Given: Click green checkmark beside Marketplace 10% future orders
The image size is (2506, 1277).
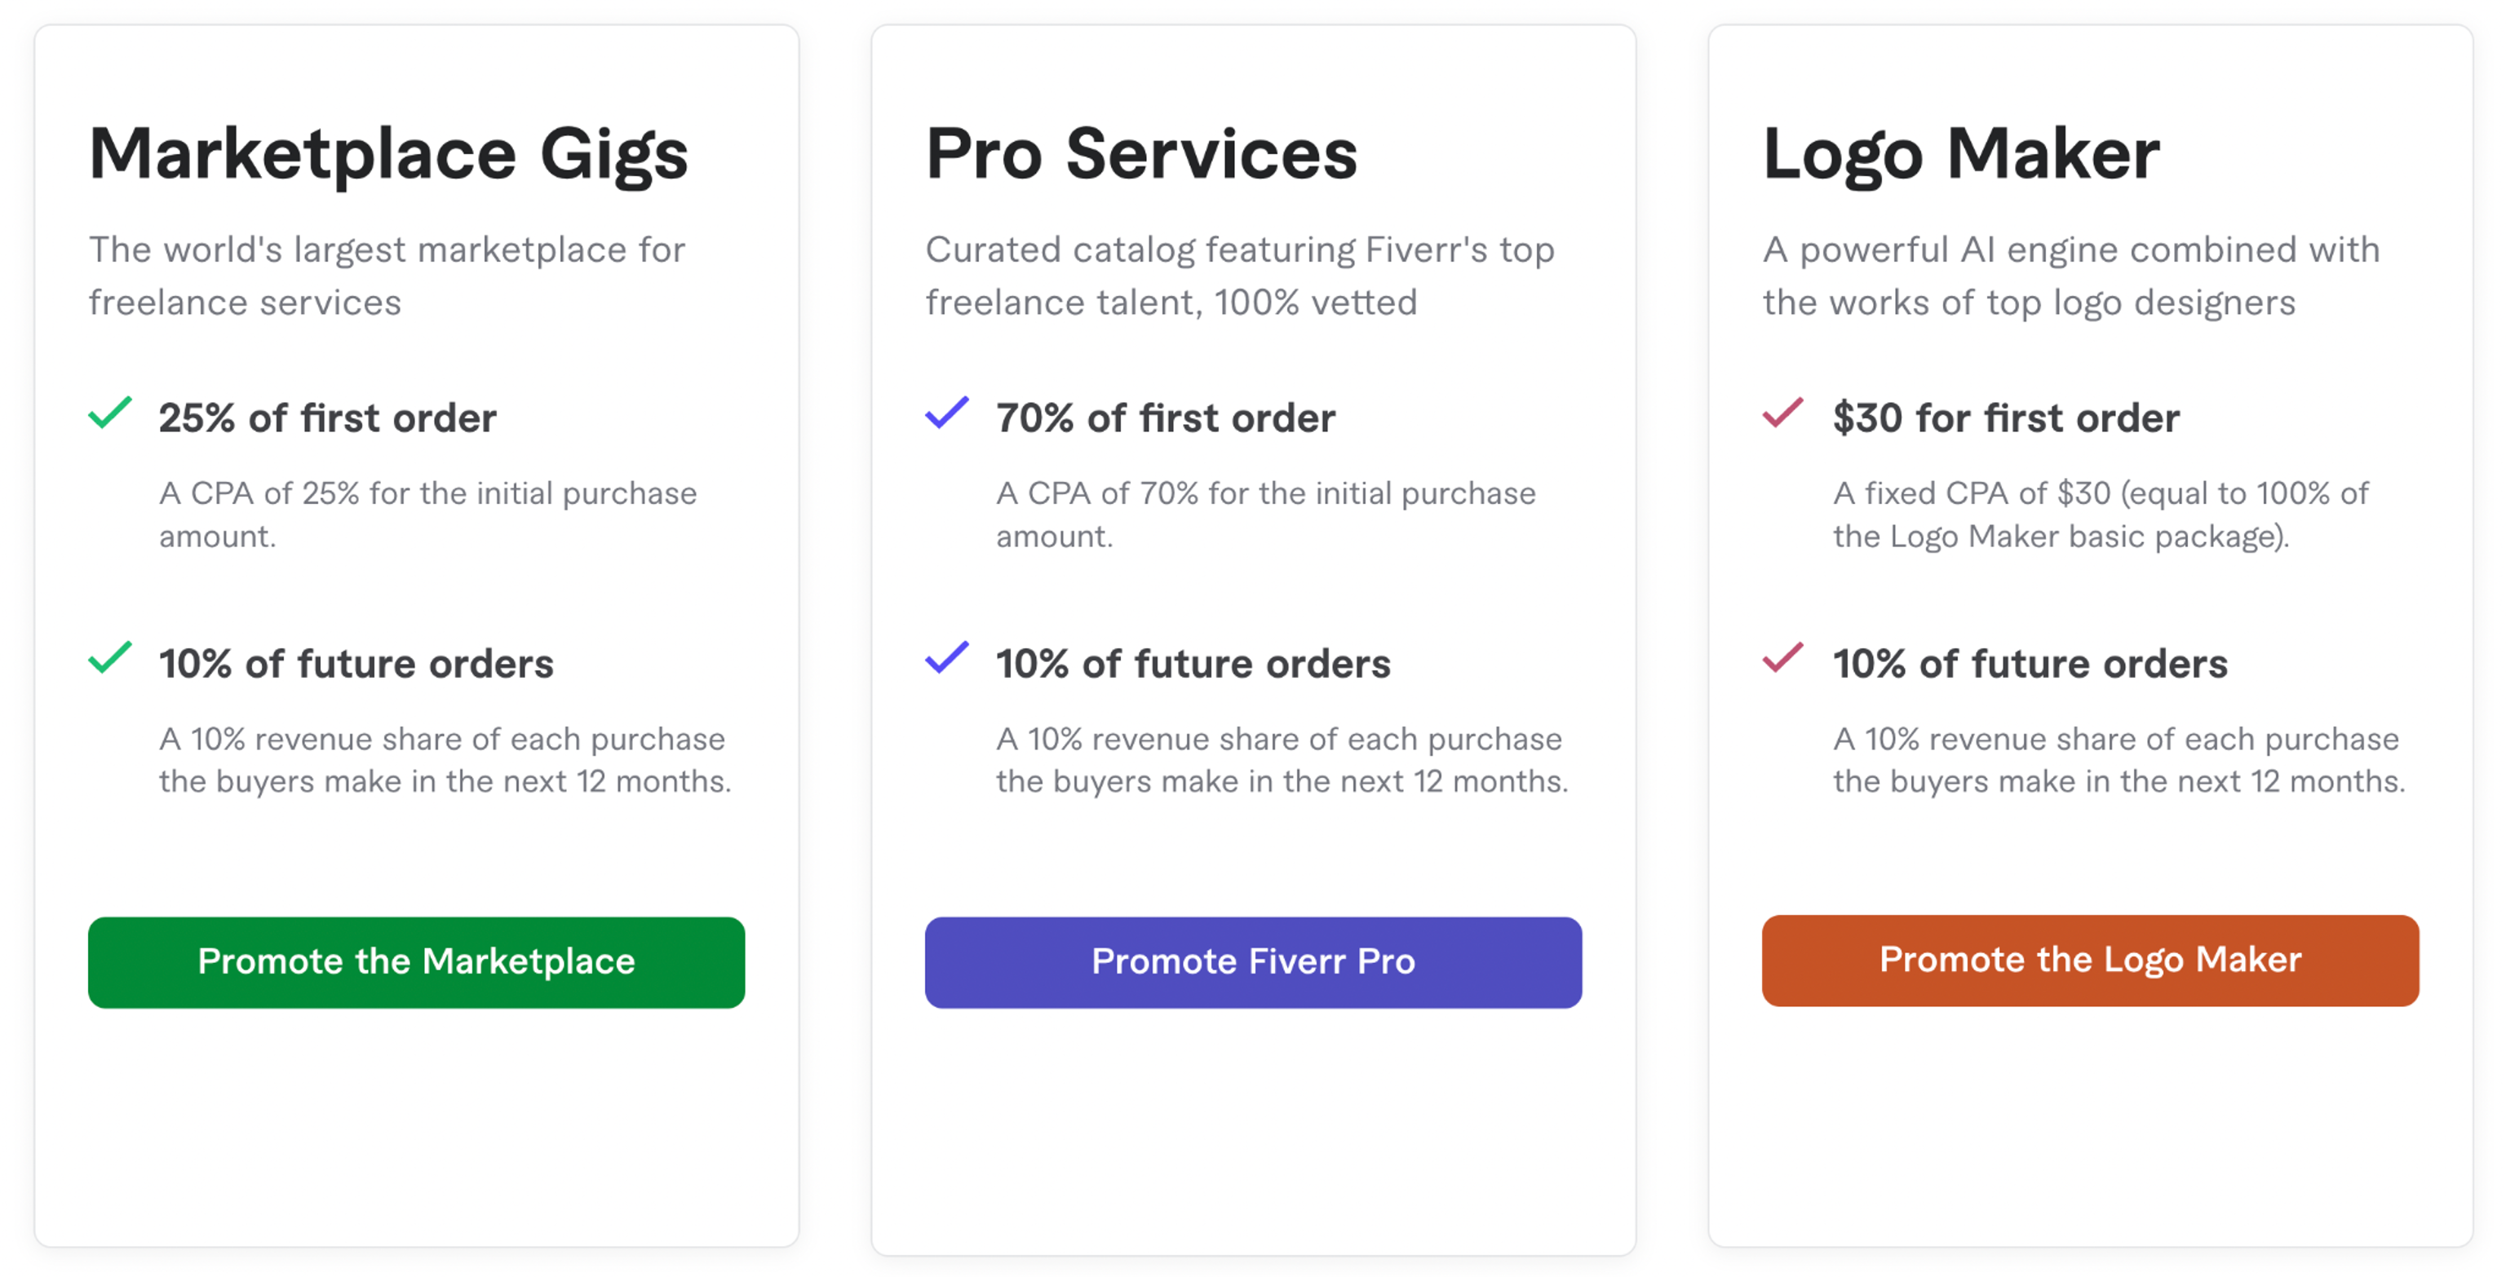Looking at the screenshot, I should pyautogui.click(x=110, y=658).
